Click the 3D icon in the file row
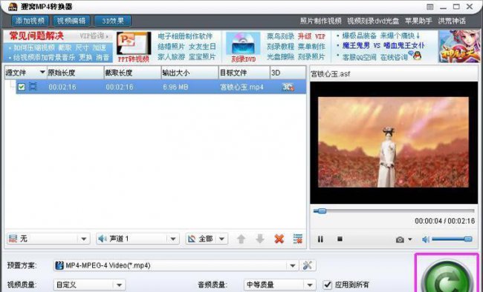The height and width of the screenshot is (292, 483). (288, 87)
